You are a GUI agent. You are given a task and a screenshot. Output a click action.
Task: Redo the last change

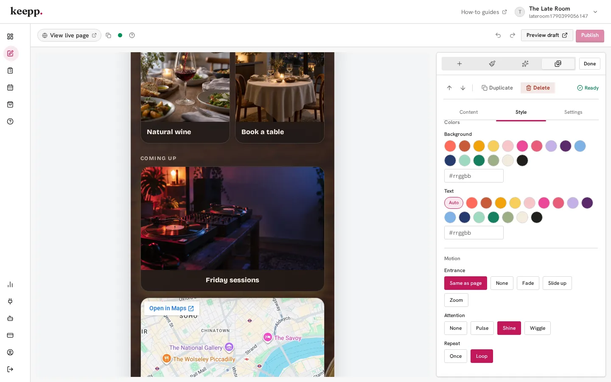pos(513,35)
